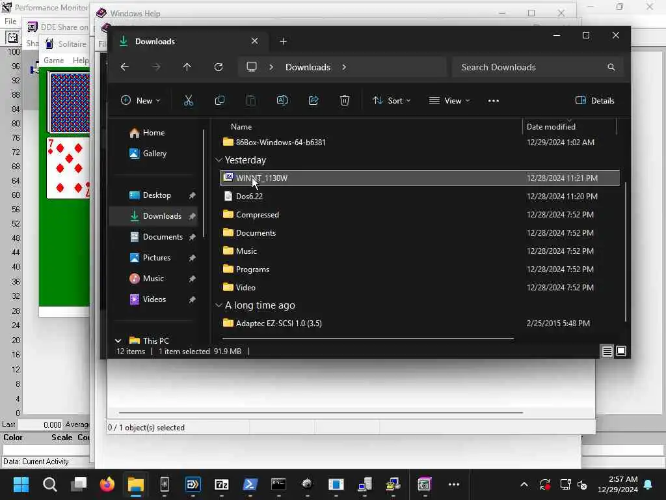The image size is (666, 500).
Task: Click the horizontal scrollbar in file list
Action: (x=368, y=339)
